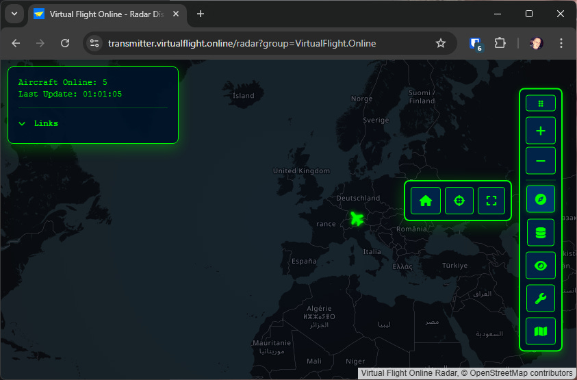Click the Aircraft Online: 5 text
577x380 pixels.
coord(62,82)
